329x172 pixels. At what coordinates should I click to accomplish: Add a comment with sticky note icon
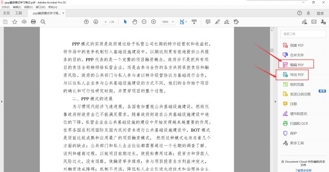pyautogui.click(x=208, y=22)
